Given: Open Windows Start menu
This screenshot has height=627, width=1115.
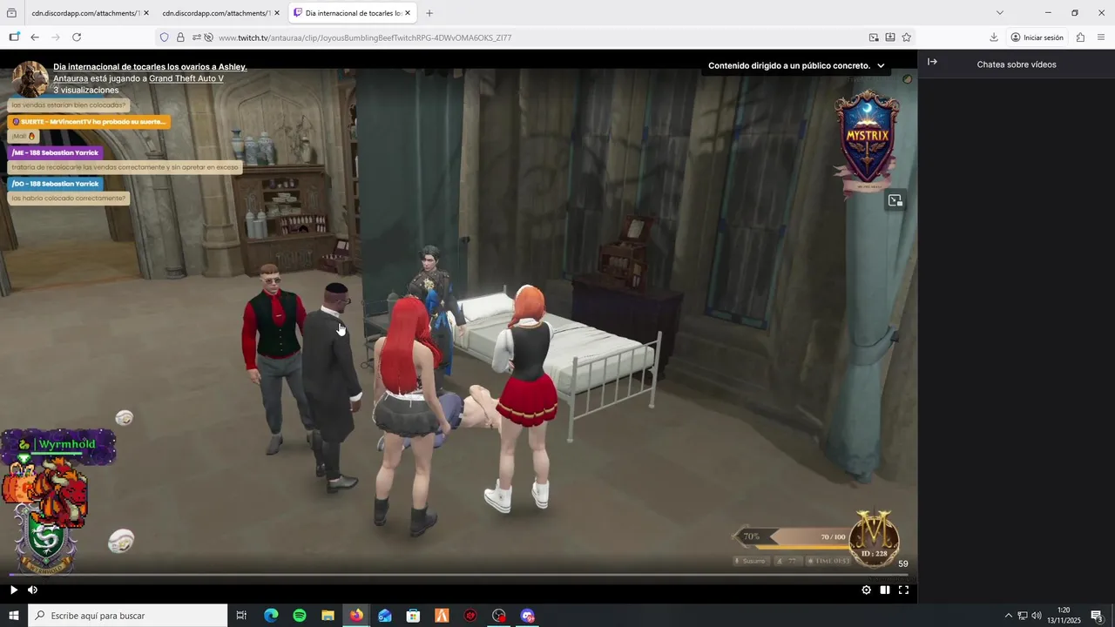Looking at the screenshot, I should 14,616.
